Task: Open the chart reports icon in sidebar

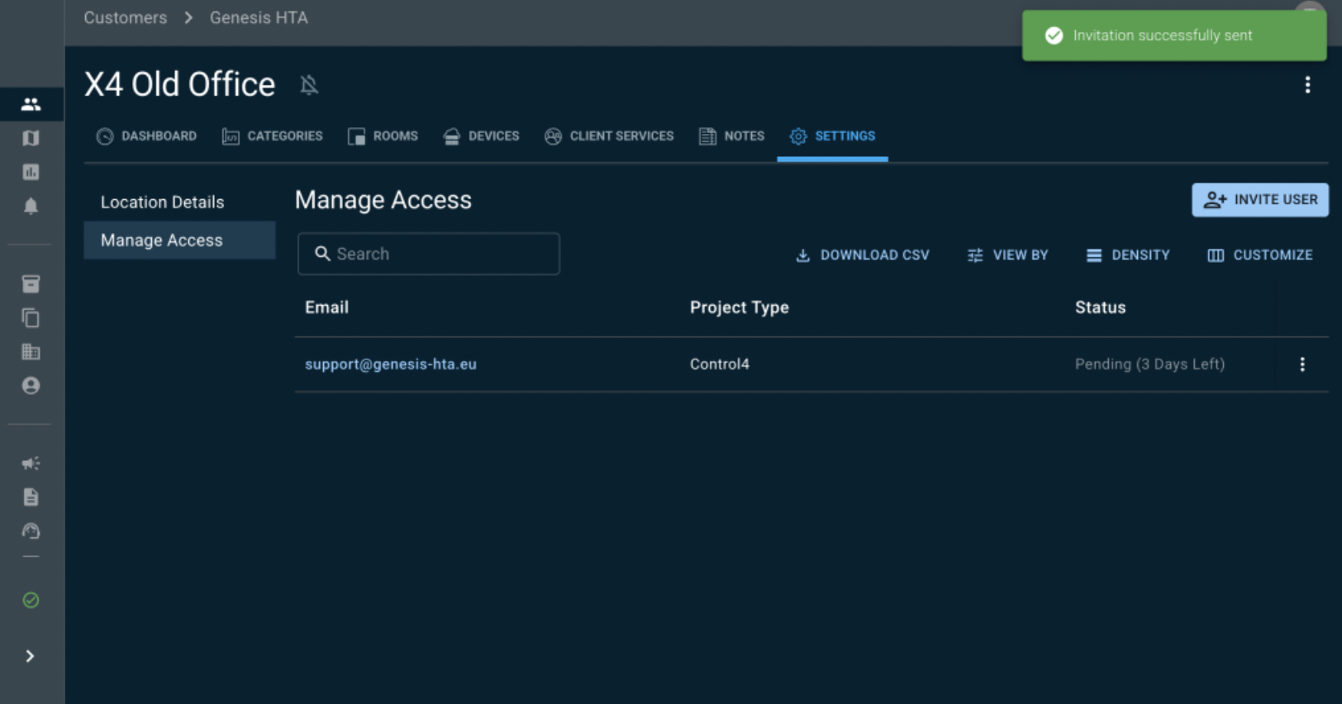Action: pyautogui.click(x=31, y=172)
